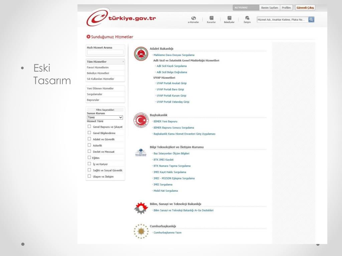
Task: Expand Tüm Hizmetler arrow in sidebar
Action: point(123,62)
